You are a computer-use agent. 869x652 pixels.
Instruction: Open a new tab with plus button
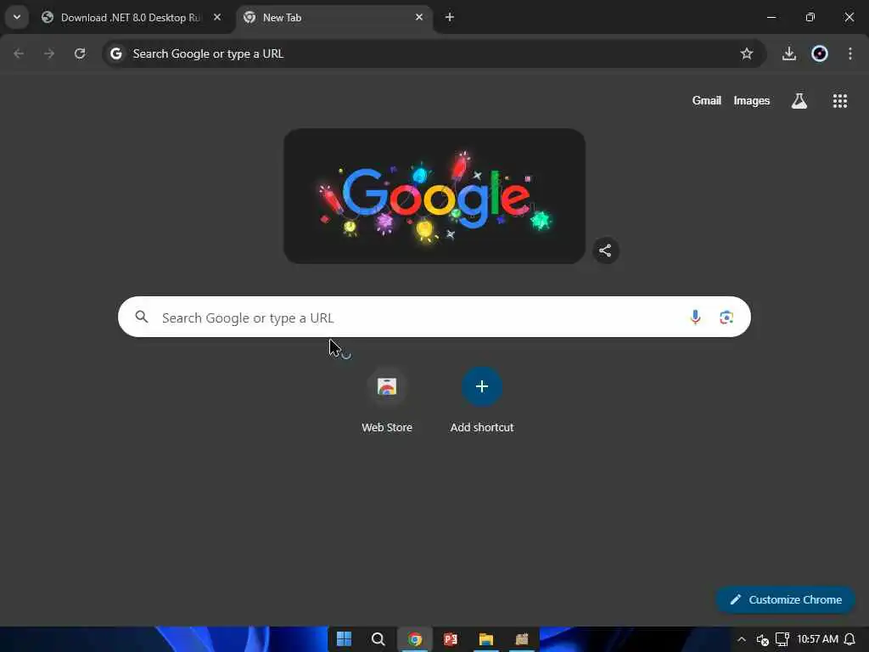point(450,17)
